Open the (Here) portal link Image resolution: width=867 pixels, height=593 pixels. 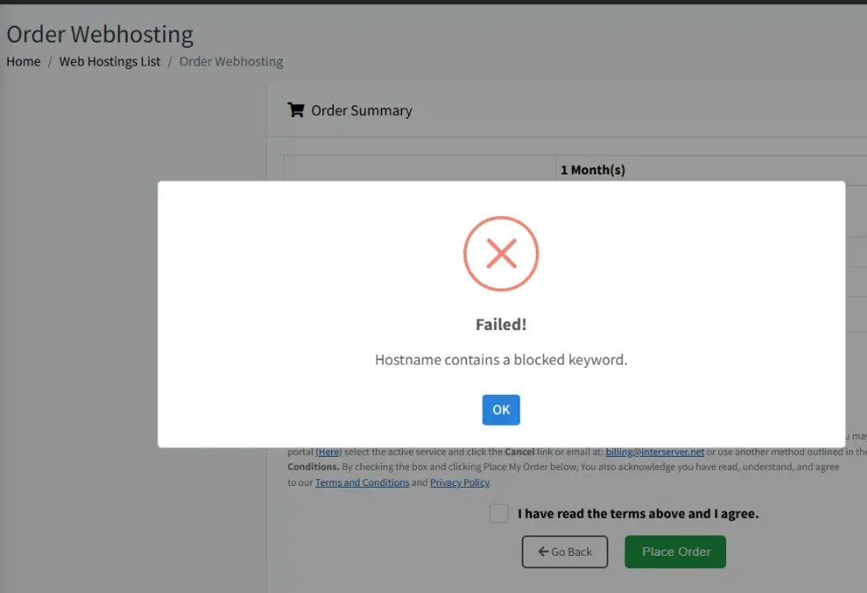pyautogui.click(x=329, y=451)
